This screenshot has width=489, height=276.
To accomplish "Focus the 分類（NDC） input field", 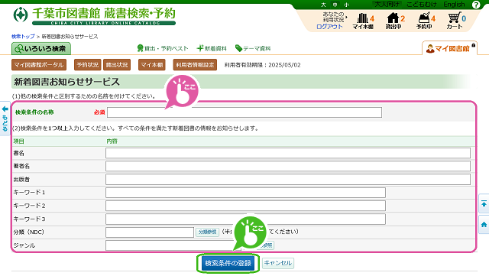I will (150, 232).
